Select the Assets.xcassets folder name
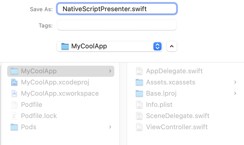Screen dimensions: 244x145 click(x=170, y=82)
